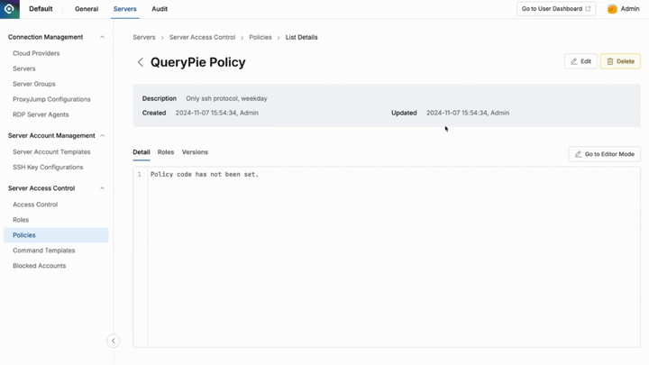This screenshot has height=365, width=649.
Task: Collapse the Server Account Management section
Action: pyautogui.click(x=102, y=136)
